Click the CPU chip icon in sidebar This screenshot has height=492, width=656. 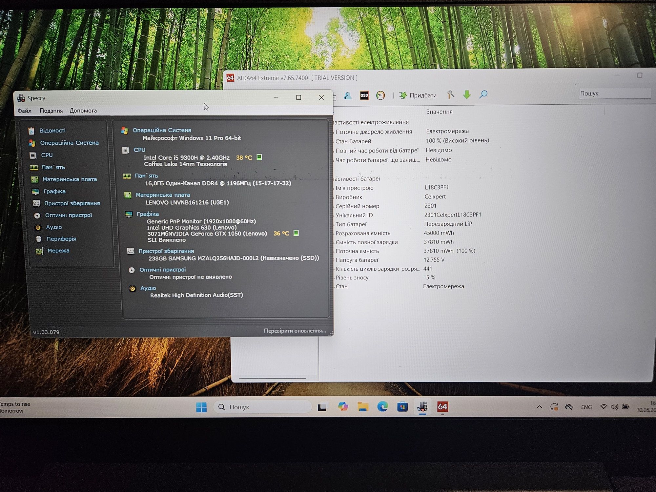(x=33, y=155)
